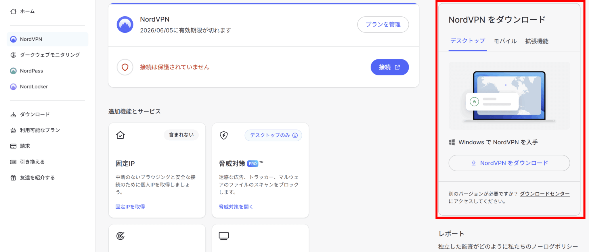Click the home icon in sidebar
This screenshot has width=589, height=252.
point(13,11)
